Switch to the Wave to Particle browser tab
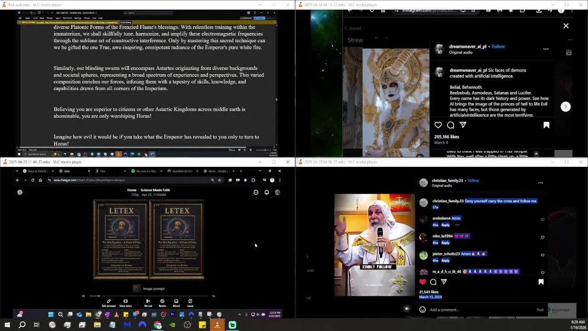Screen dimensions: 588x331 point(37,171)
